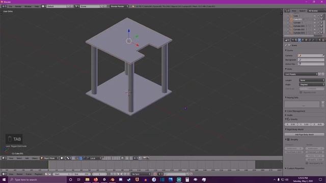This screenshot has height=183, width=326.
Task: Click Add Rigid Body World button
Action: [305, 134]
